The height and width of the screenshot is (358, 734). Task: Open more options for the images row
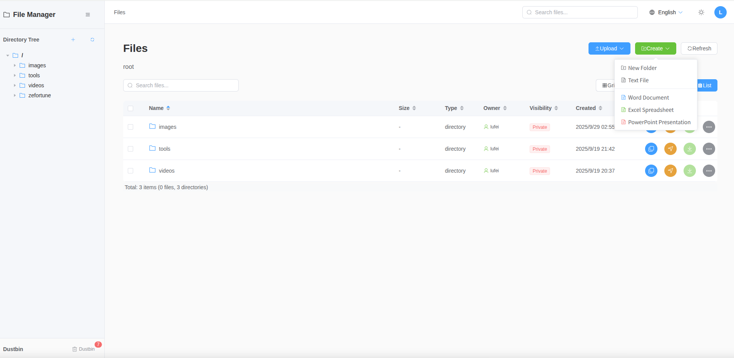709,127
